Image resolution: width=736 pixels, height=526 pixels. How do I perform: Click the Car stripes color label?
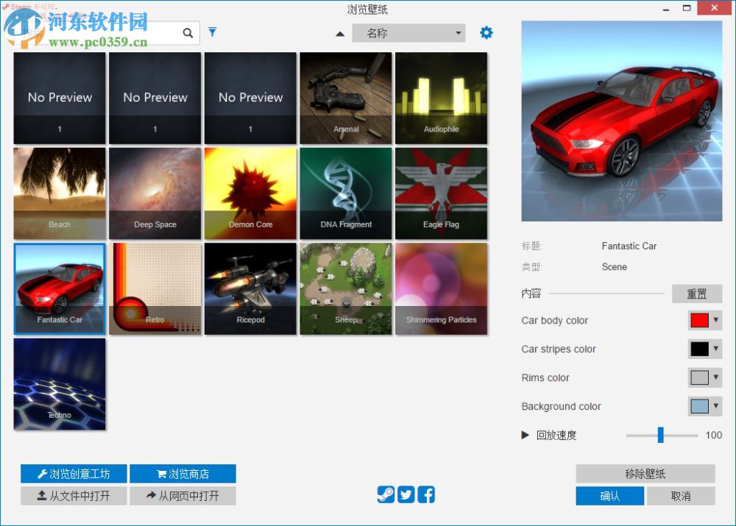(559, 349)
